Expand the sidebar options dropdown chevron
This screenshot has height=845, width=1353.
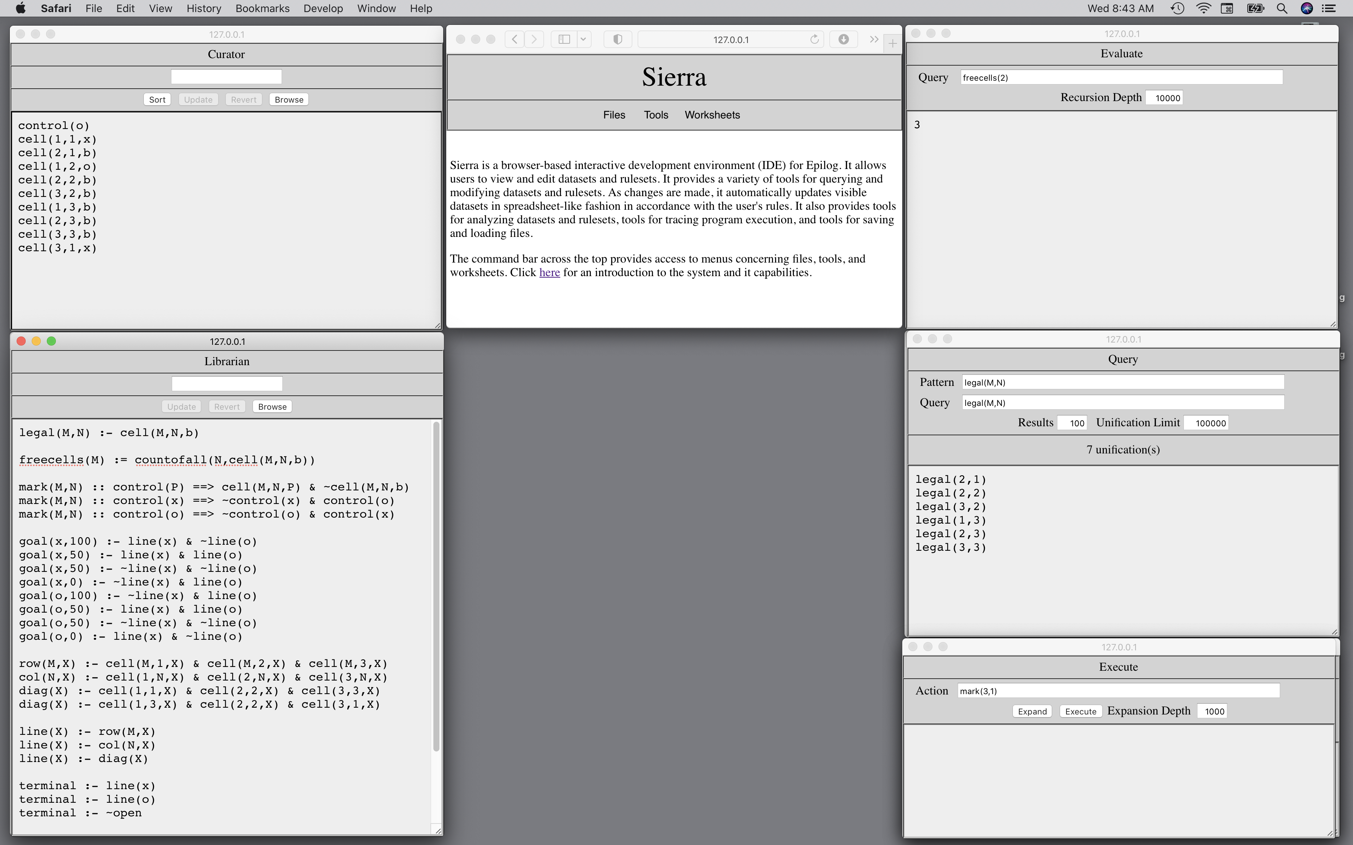click(x=583, y=40)
